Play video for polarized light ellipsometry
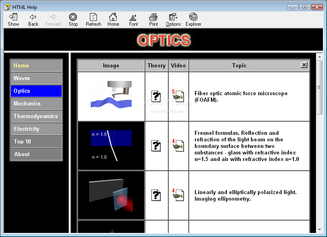 pos(178,195)
